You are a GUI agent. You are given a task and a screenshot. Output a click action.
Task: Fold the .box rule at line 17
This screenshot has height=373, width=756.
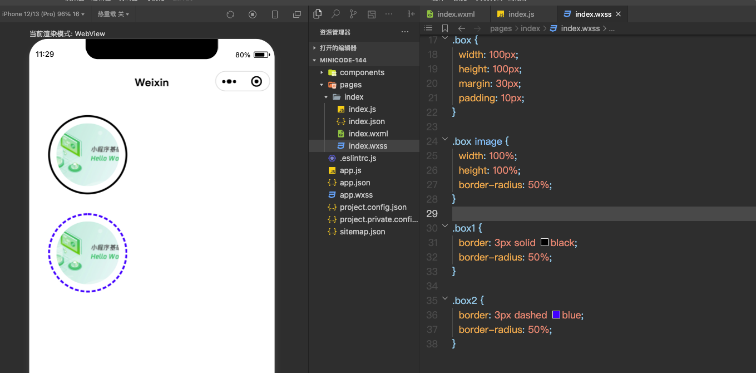444,38
